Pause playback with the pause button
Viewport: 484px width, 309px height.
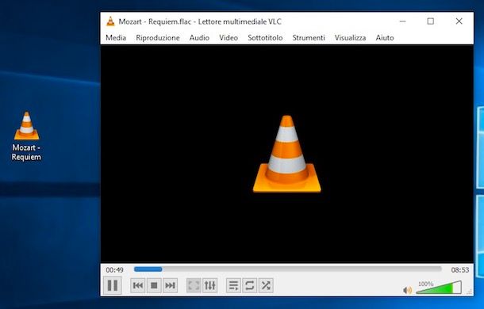pyautogui.click(x=113, y=285)
